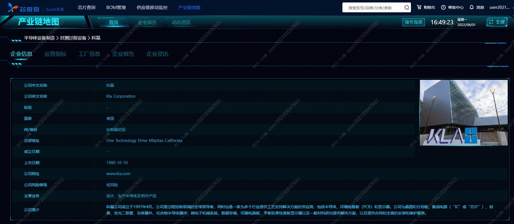Click 公司风险等级 label
The image size is (514, 224).
(36, 185)
